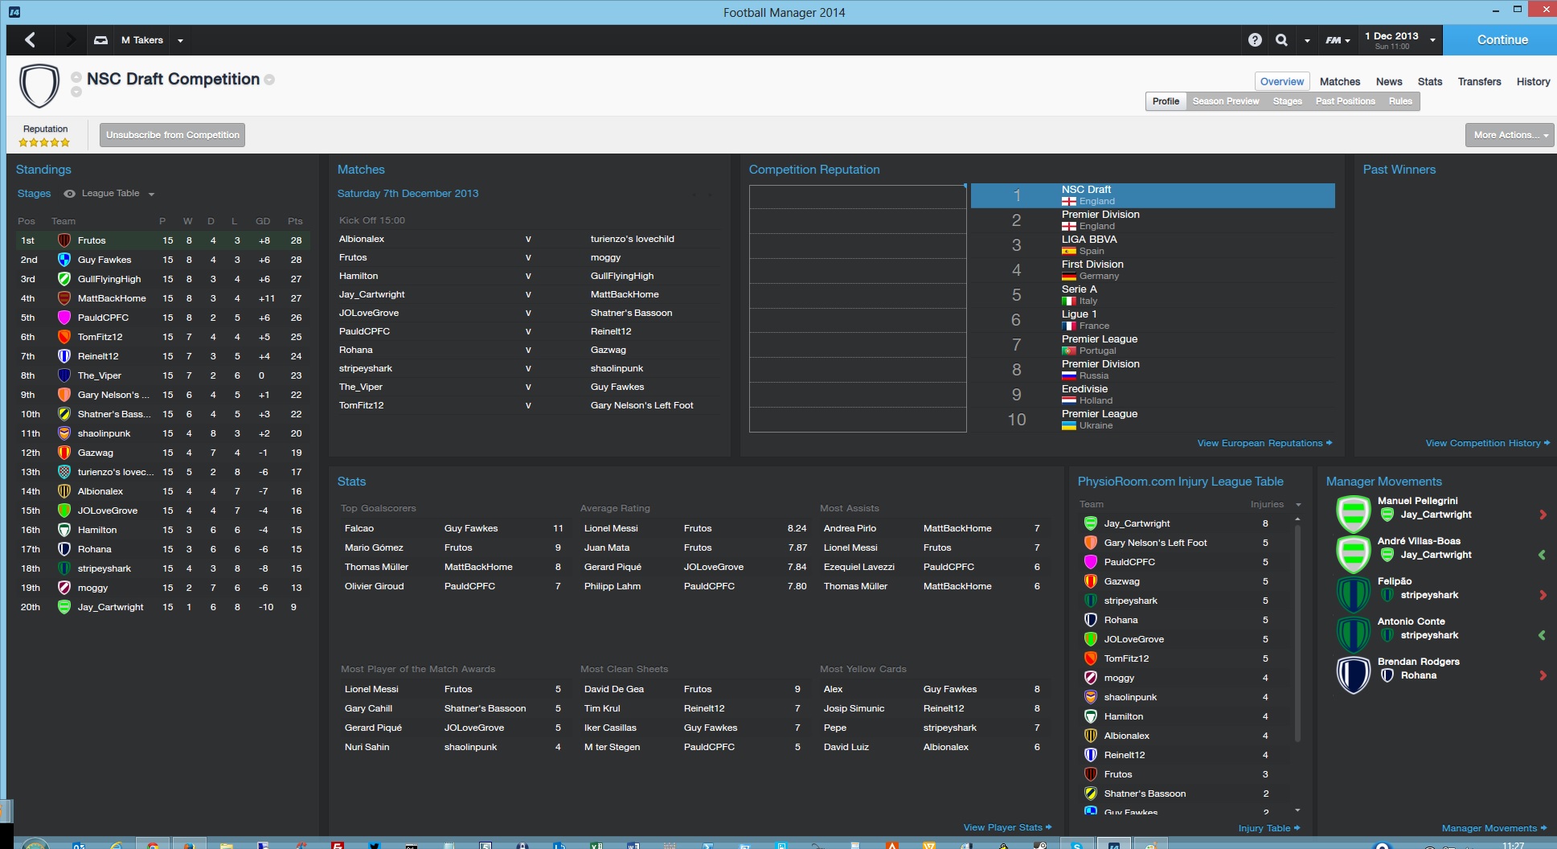Open the Stats tab
The image size is (1557, 849).
pos(1429,82)
